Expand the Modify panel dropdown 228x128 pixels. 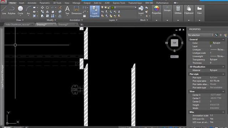click(x=51, y=20)
